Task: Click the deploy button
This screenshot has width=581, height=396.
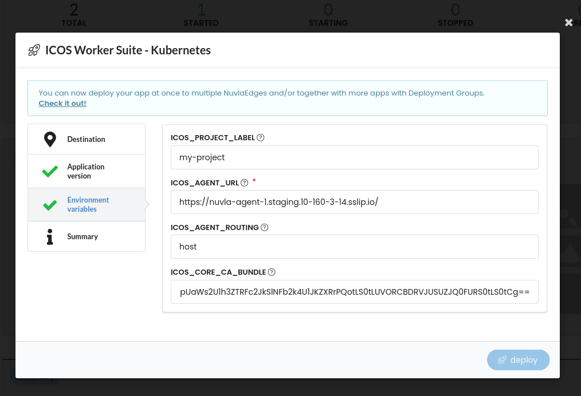Action: coord(518,360)
